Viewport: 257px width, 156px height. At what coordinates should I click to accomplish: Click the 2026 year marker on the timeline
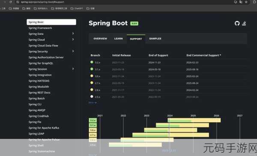(216, 115)
